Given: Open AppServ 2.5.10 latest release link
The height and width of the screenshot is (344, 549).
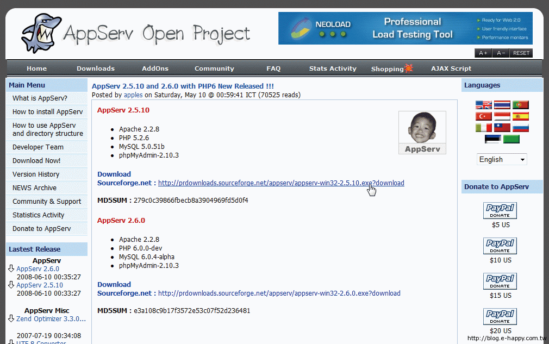Looking at the screenshot, I should [40, 285].
